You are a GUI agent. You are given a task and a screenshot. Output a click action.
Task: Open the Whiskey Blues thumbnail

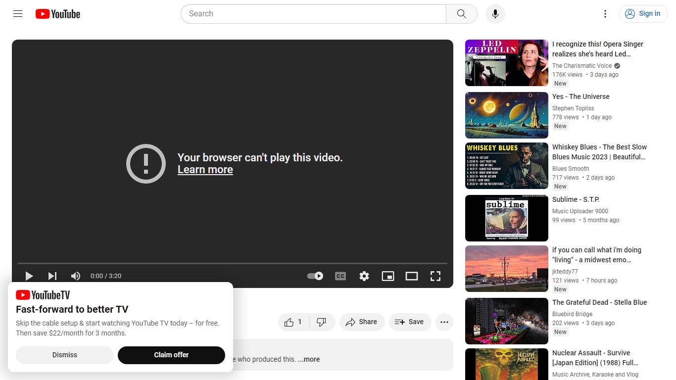pyautogui.click(x=507, y=166)
